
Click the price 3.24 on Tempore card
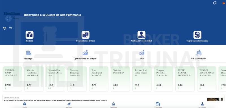coord(158,85)
